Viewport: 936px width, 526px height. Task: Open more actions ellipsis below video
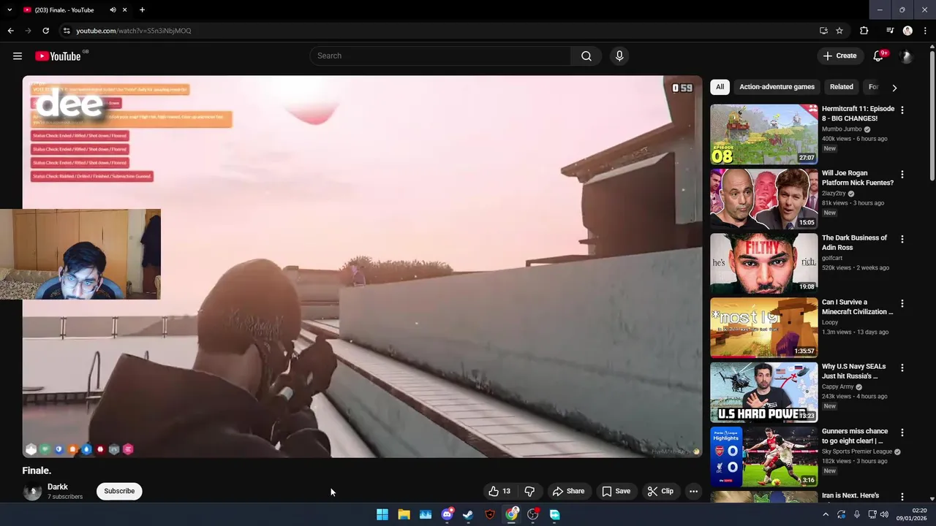693,492
